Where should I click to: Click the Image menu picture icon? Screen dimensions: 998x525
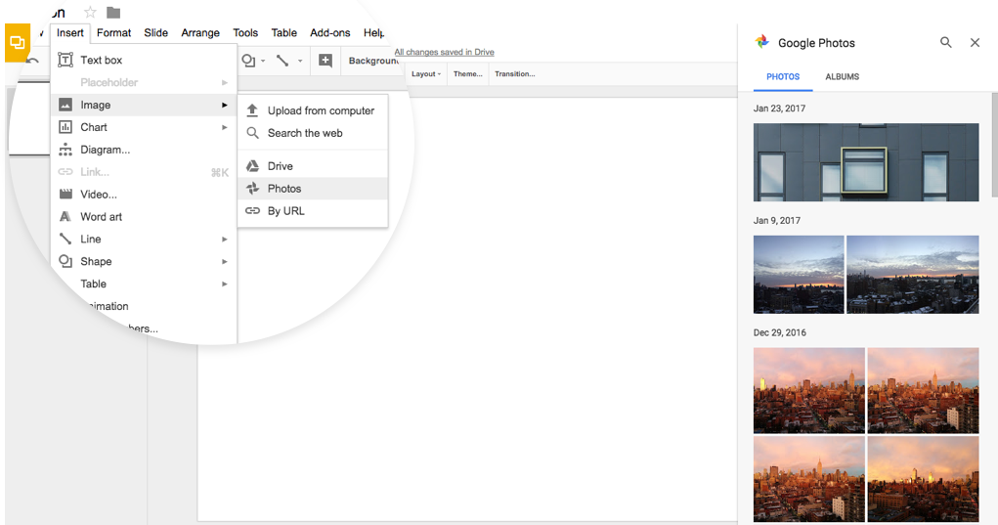point(65,105)
